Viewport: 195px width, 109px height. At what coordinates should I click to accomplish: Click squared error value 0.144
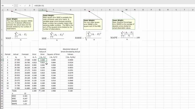pyautogui.click(x=54, y=75)
